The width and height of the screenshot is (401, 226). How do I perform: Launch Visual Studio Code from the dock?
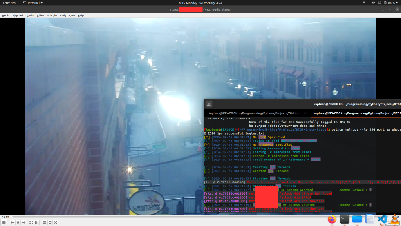[381, 220]
